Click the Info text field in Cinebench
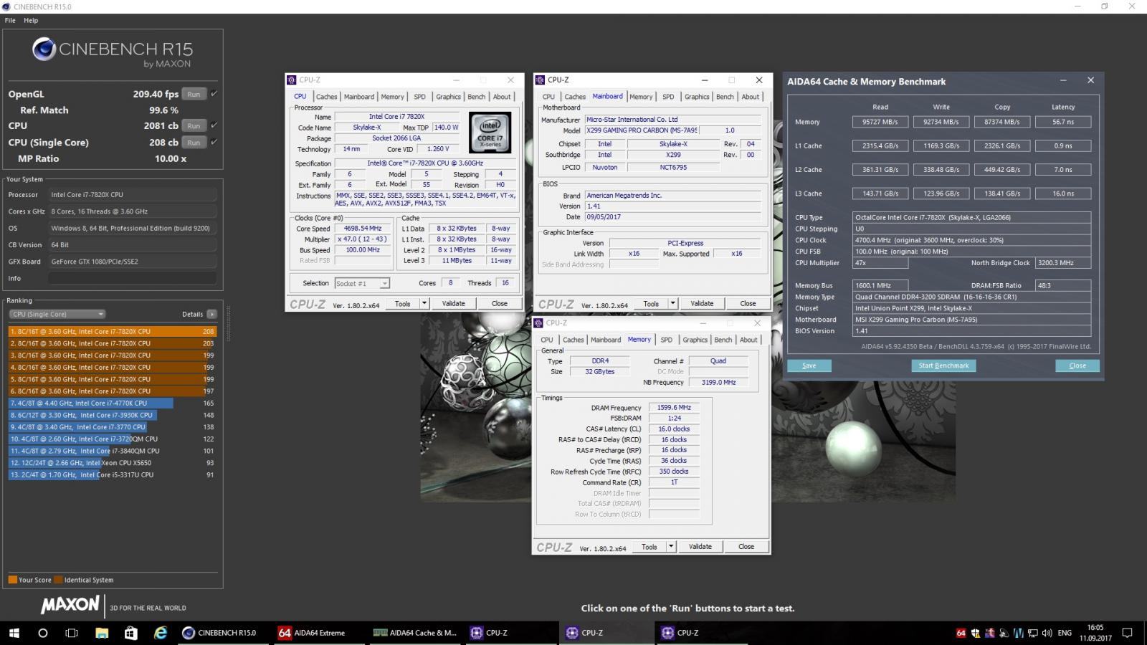The width and height of the screenshot is (1147, 645). tap(133, 278)
